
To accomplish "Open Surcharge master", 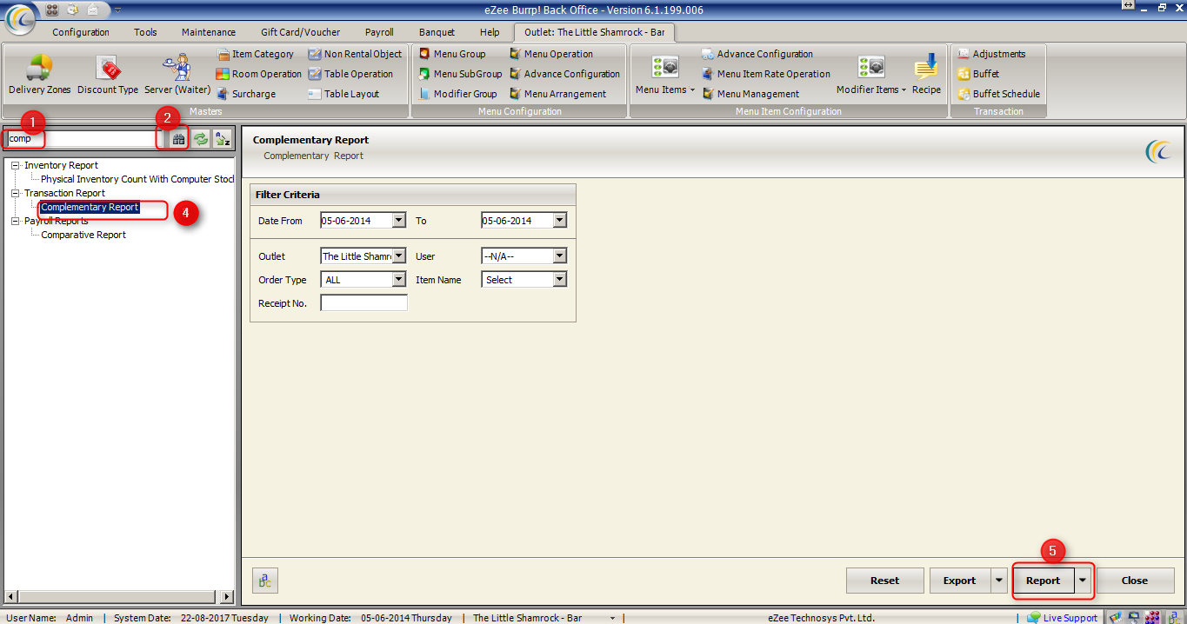I will pos(246,94).
